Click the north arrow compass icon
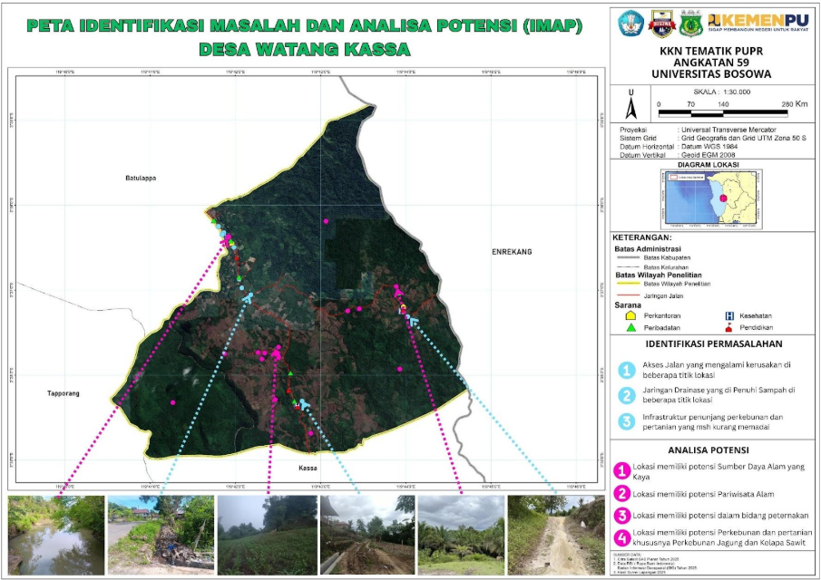Screen dimensions: 821x580 (630, 107)
